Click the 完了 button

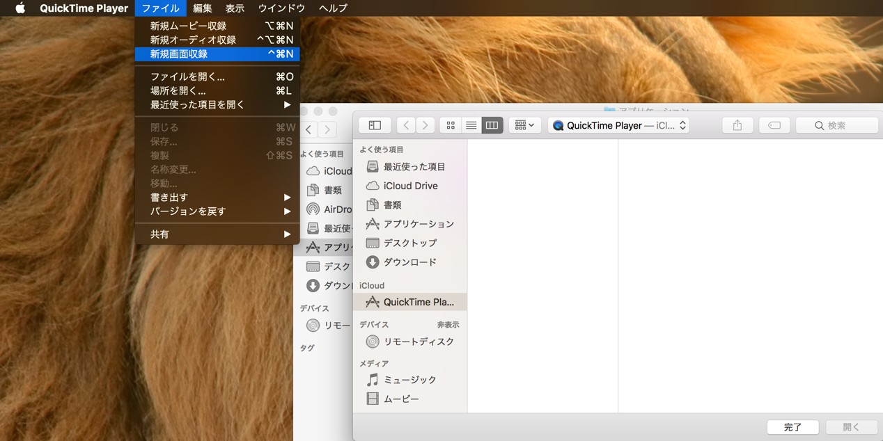click(792, 427)
